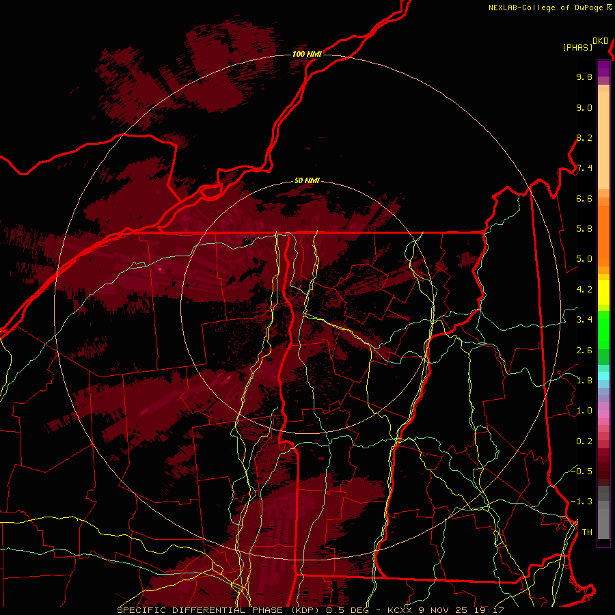Screen dimensions: 615x615
Task: Click the 4.2 value on the color scale
Action: 584,290
